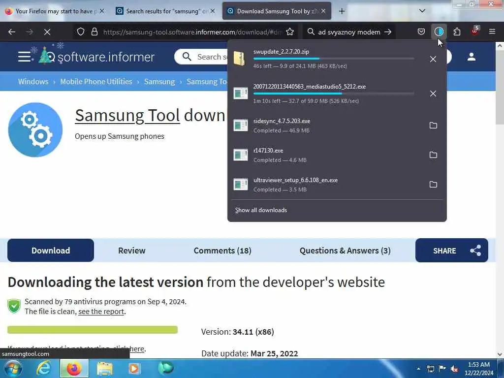Show sidesync_4.7.5.203.exe in folder
Screen dimensions: 504x378
(433, 126)
